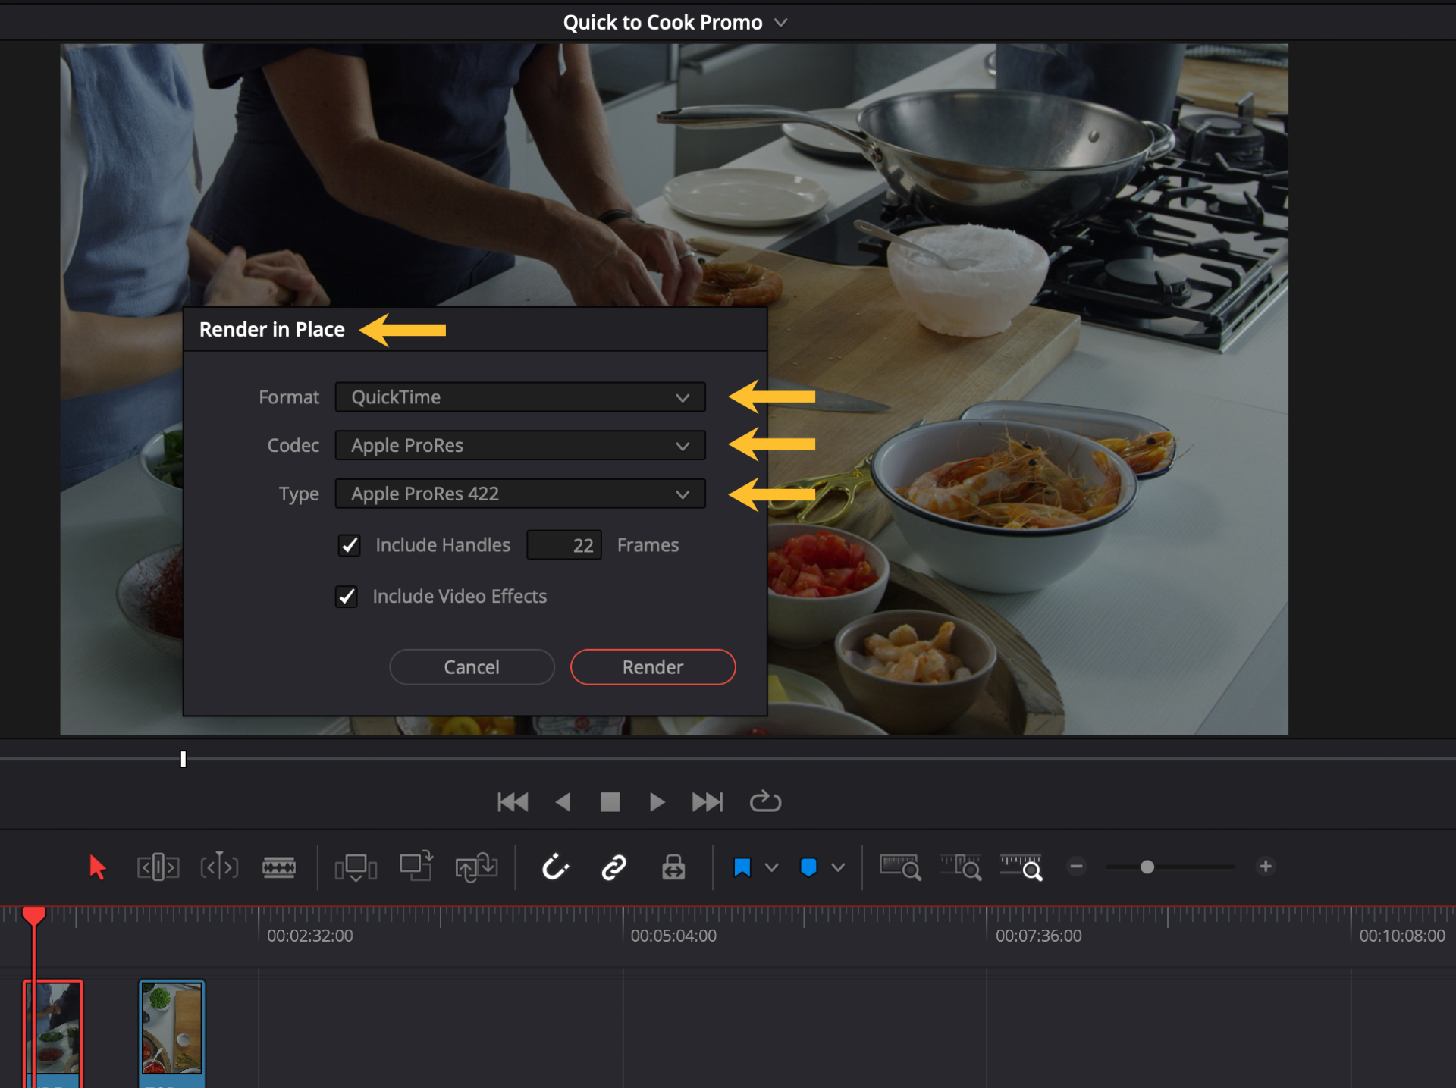
Task: Uncheck Include Video Effects checkbox
Action: 347,597
